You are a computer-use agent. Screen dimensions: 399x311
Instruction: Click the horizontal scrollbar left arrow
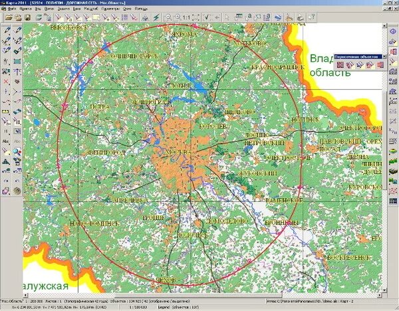[x=25, y=295]
